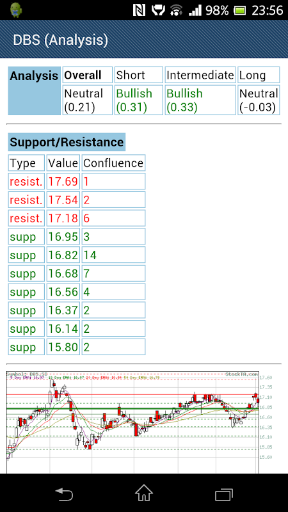The image size is (288, 512).
Task: Select support value 16.95
Action: pos(63,236)
